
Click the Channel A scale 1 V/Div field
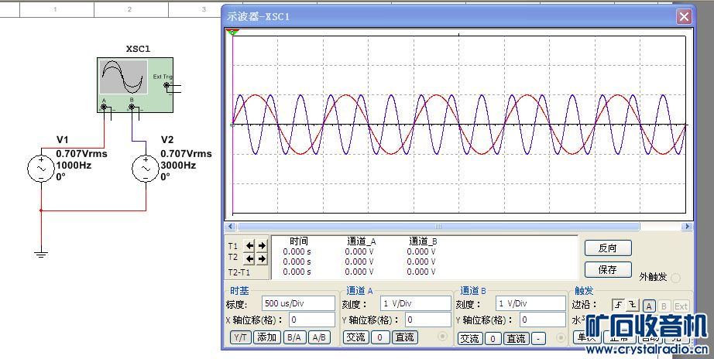pos(415,303)
